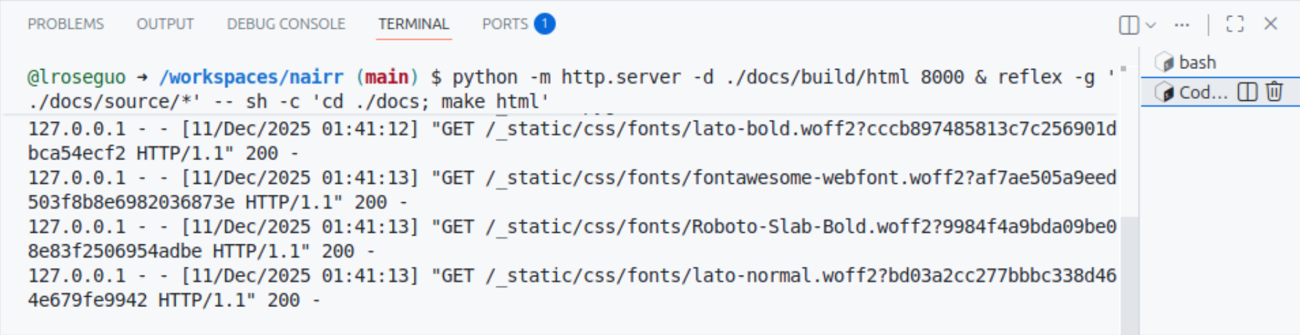Kill the Cod... terminal with trash icon
The width and height of the screenshot is (1300, 335).
[1274, 92]
